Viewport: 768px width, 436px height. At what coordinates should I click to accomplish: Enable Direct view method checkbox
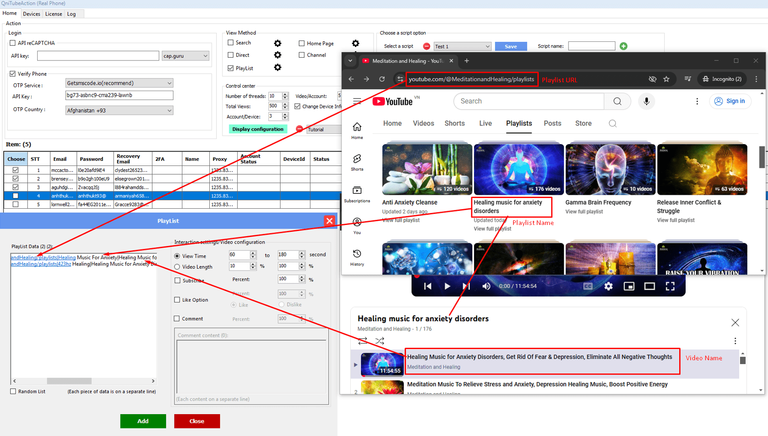click(231, 55)
